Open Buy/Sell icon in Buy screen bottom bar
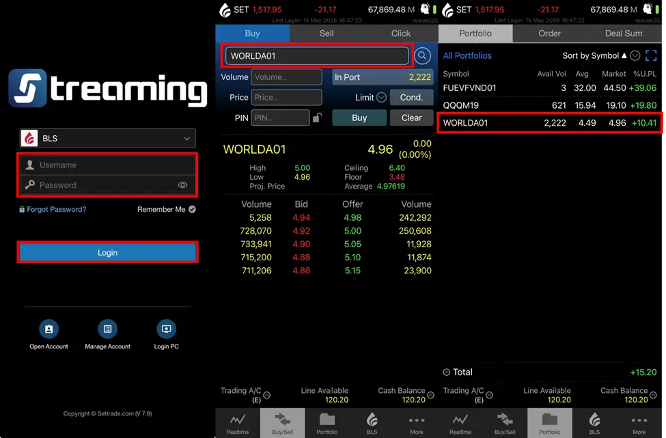This screenshot has height=438, width=666. (283, 424)
